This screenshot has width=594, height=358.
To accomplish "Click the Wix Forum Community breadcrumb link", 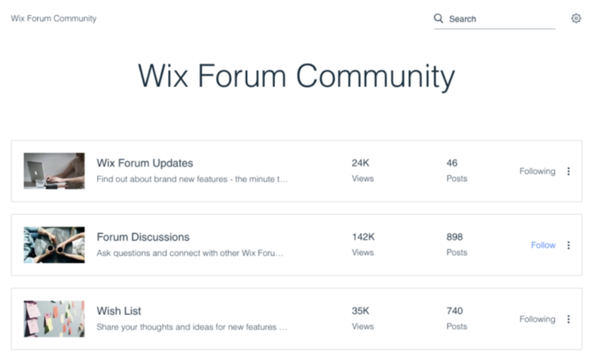I will (54, 19).
